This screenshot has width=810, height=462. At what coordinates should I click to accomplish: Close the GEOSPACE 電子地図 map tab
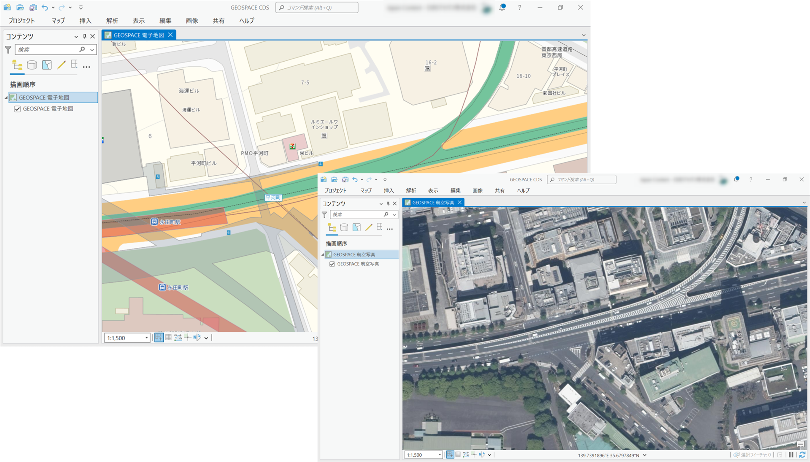coord(171,35)
